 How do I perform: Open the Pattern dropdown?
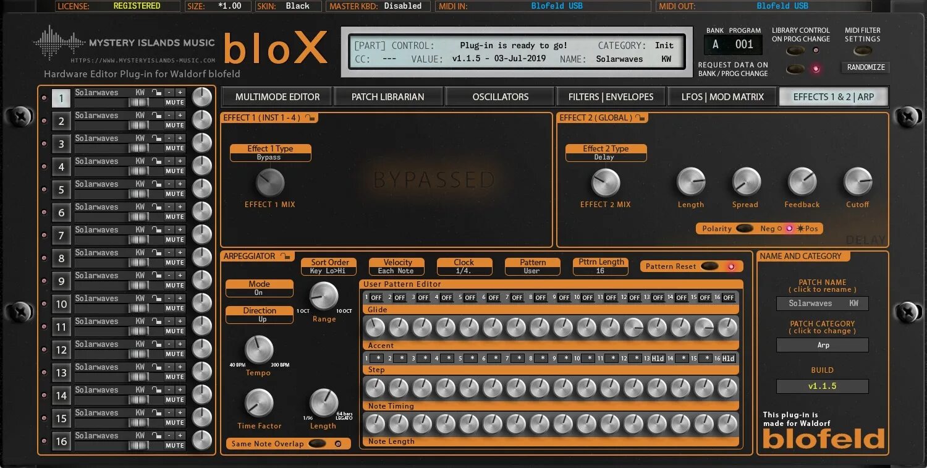pos(532,266)
